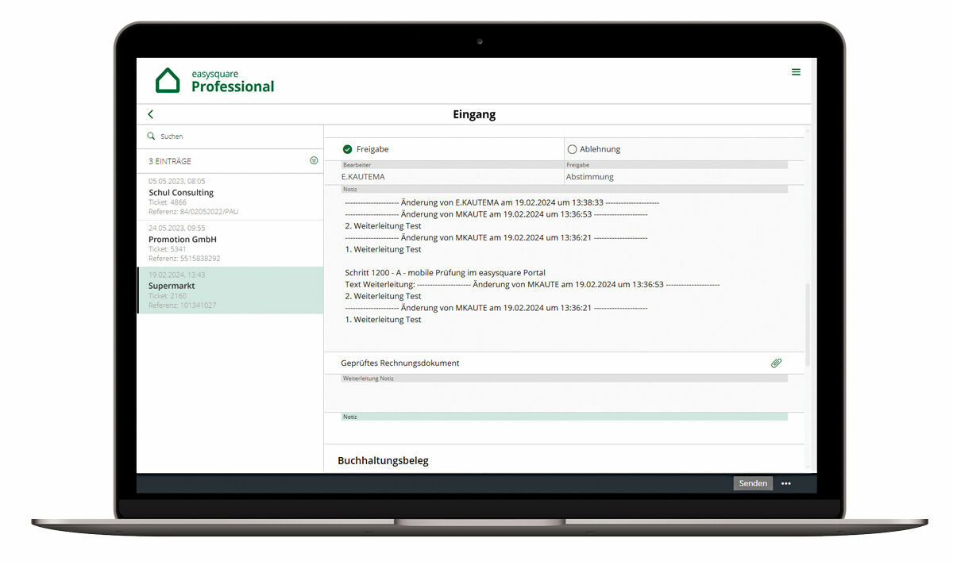Go back using the left chevron arrow
Screen dimensions: 953x565
(151, 115)
